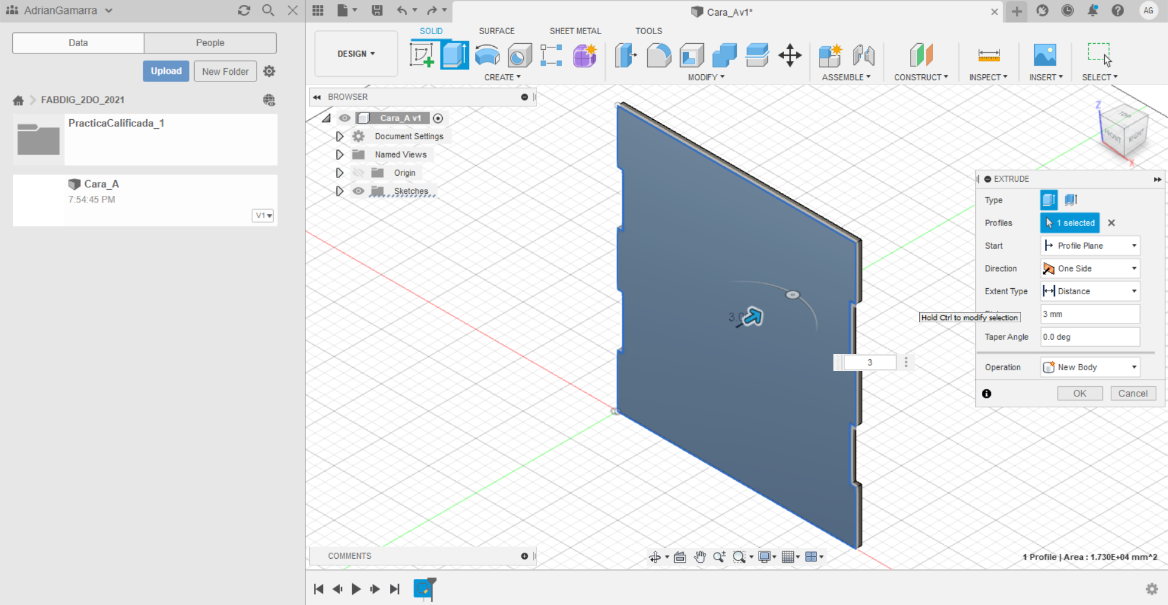1168x605 pixels.
Task: Select the Create Sketch tool
Action: pyautogui.click(x=422, y=55)
